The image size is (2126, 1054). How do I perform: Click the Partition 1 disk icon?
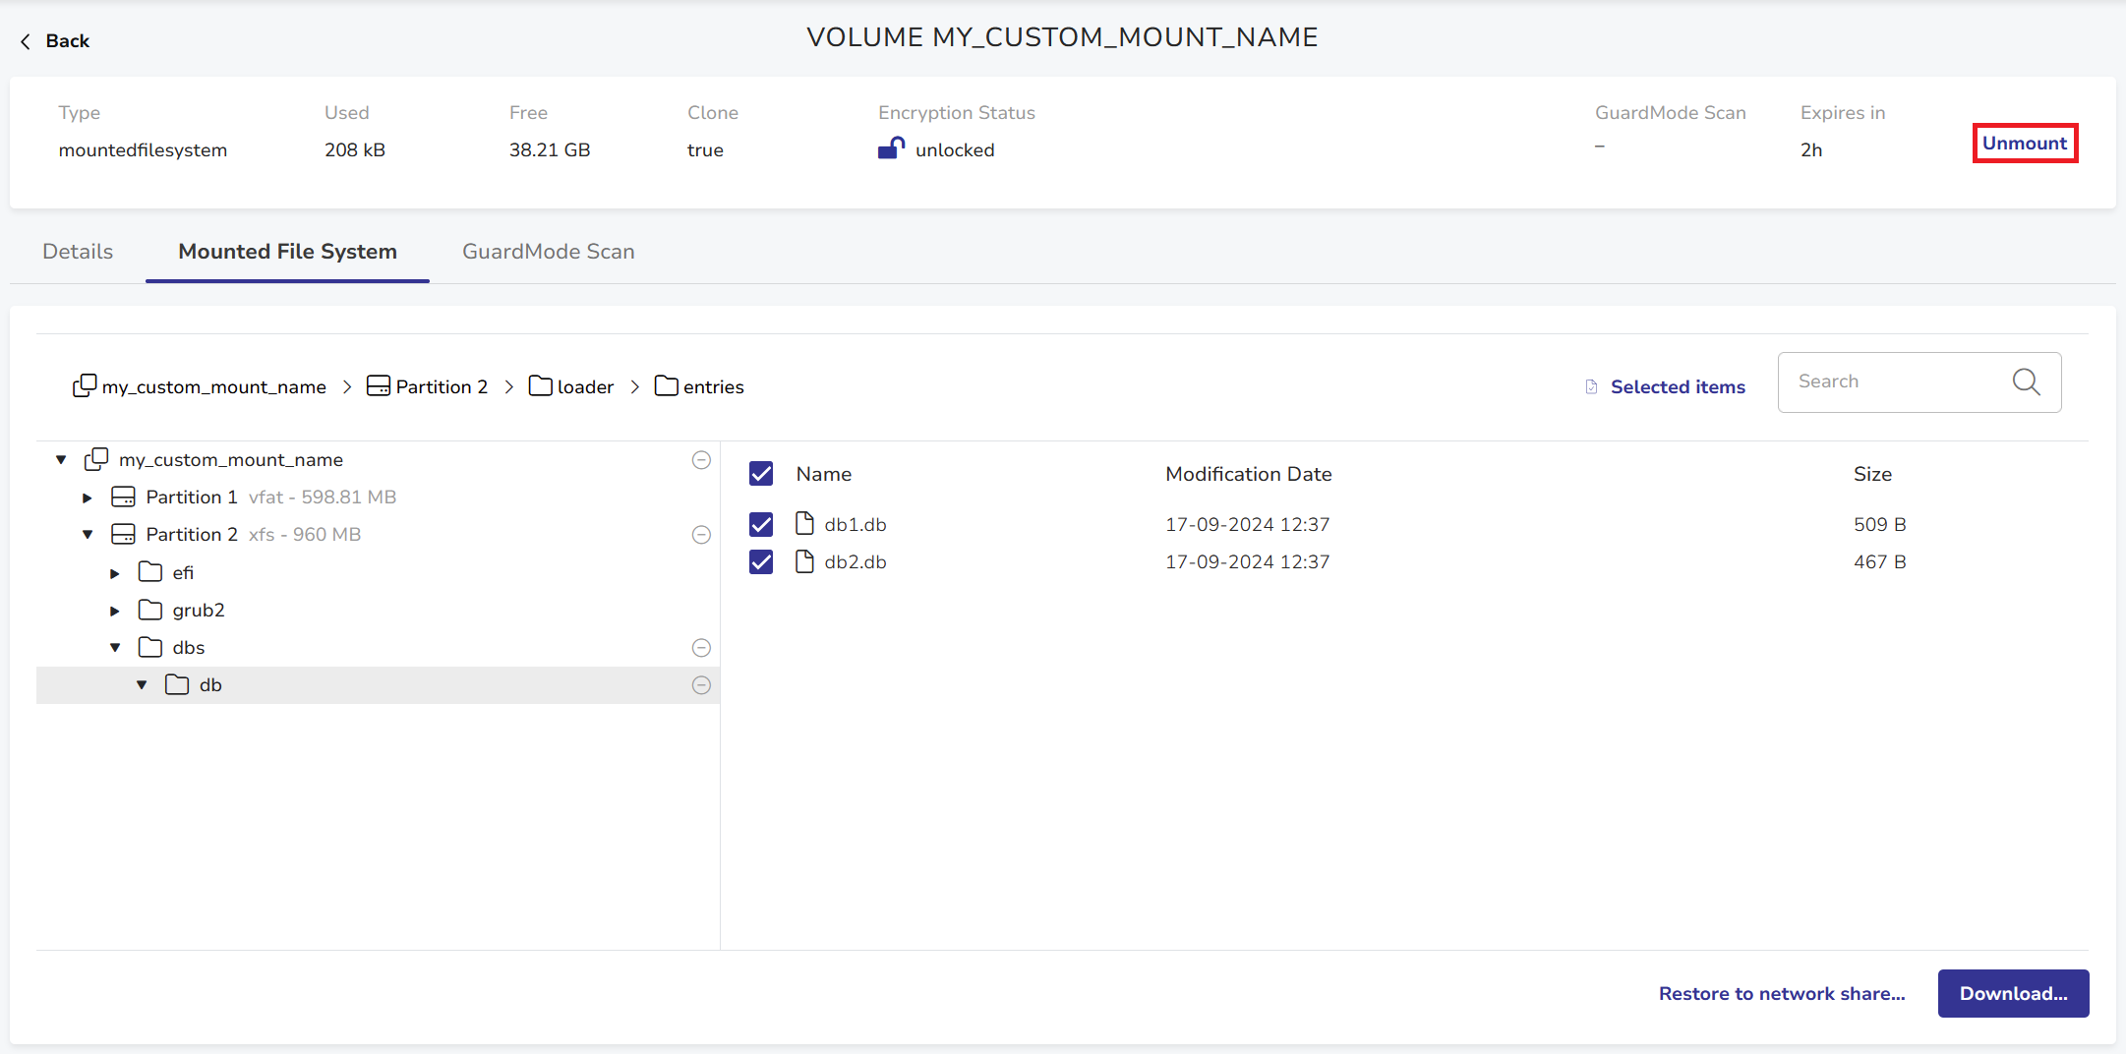[123, 497]
